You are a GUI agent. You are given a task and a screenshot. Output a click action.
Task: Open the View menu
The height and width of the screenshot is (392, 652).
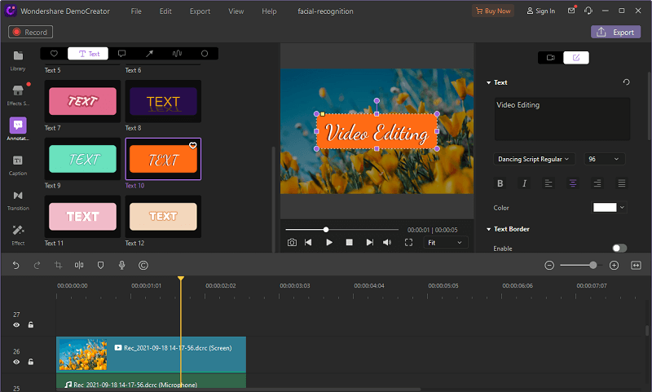coord(236,11)
